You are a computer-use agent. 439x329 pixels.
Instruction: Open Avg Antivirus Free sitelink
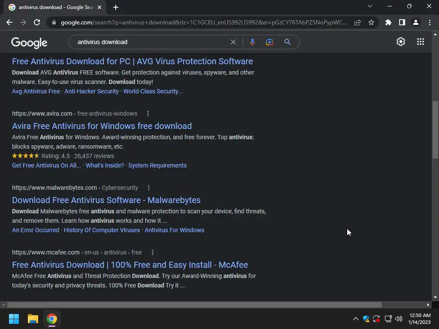tap(36, 92)
